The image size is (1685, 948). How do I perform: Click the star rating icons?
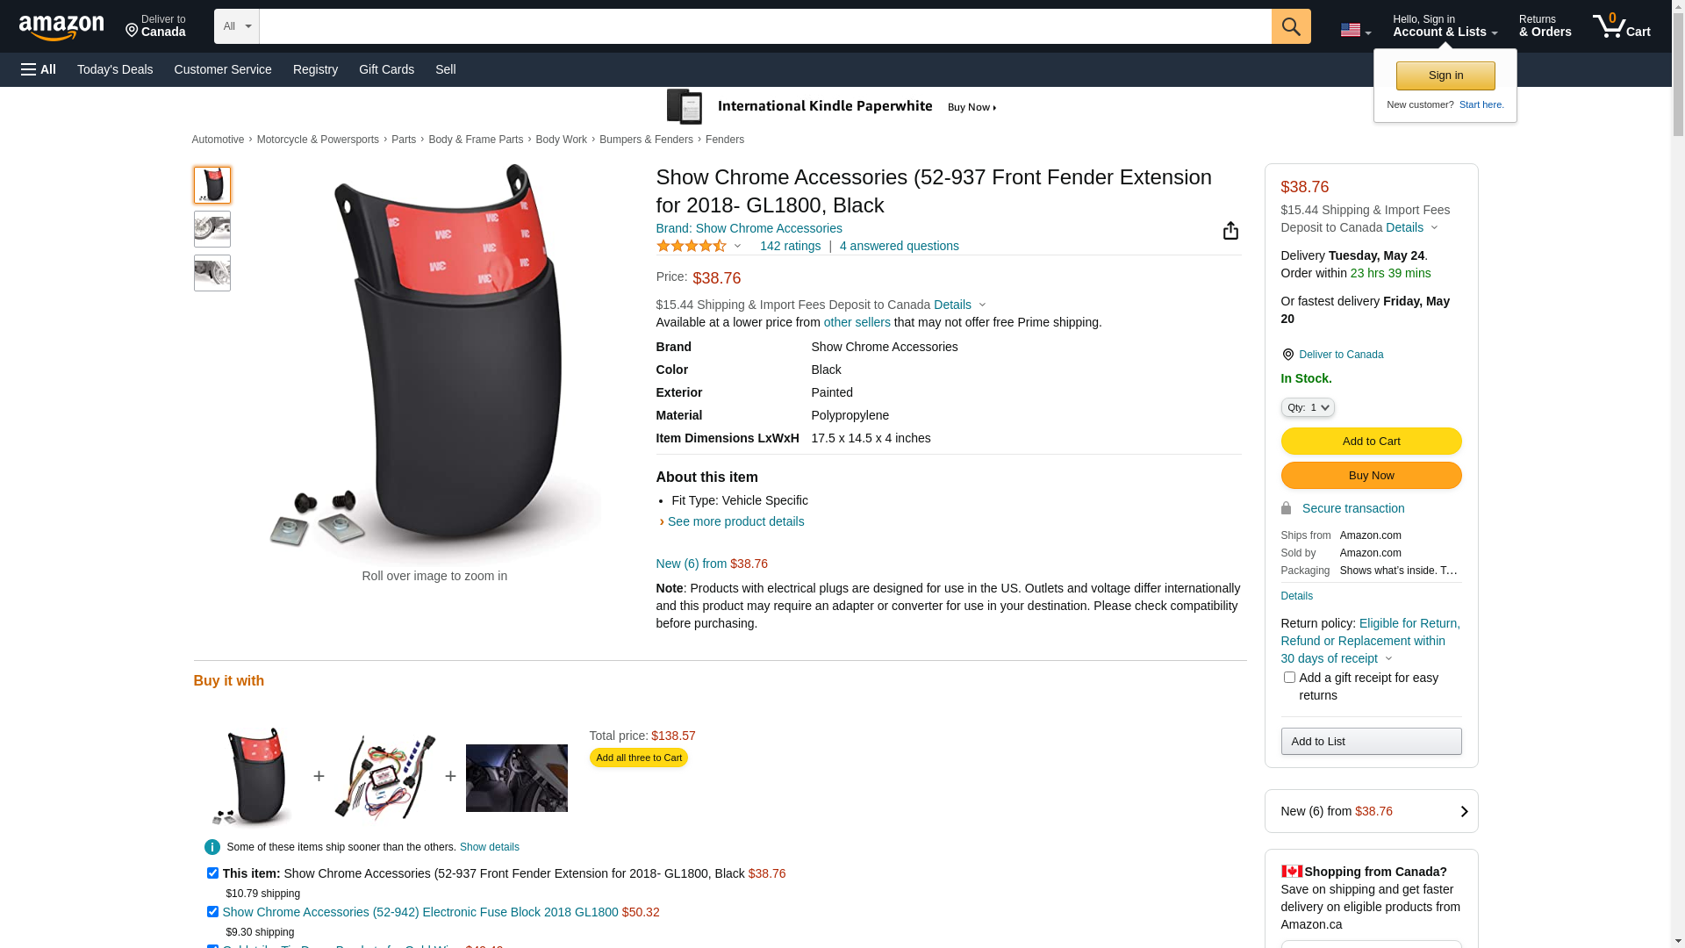click(x=692, y=246)
